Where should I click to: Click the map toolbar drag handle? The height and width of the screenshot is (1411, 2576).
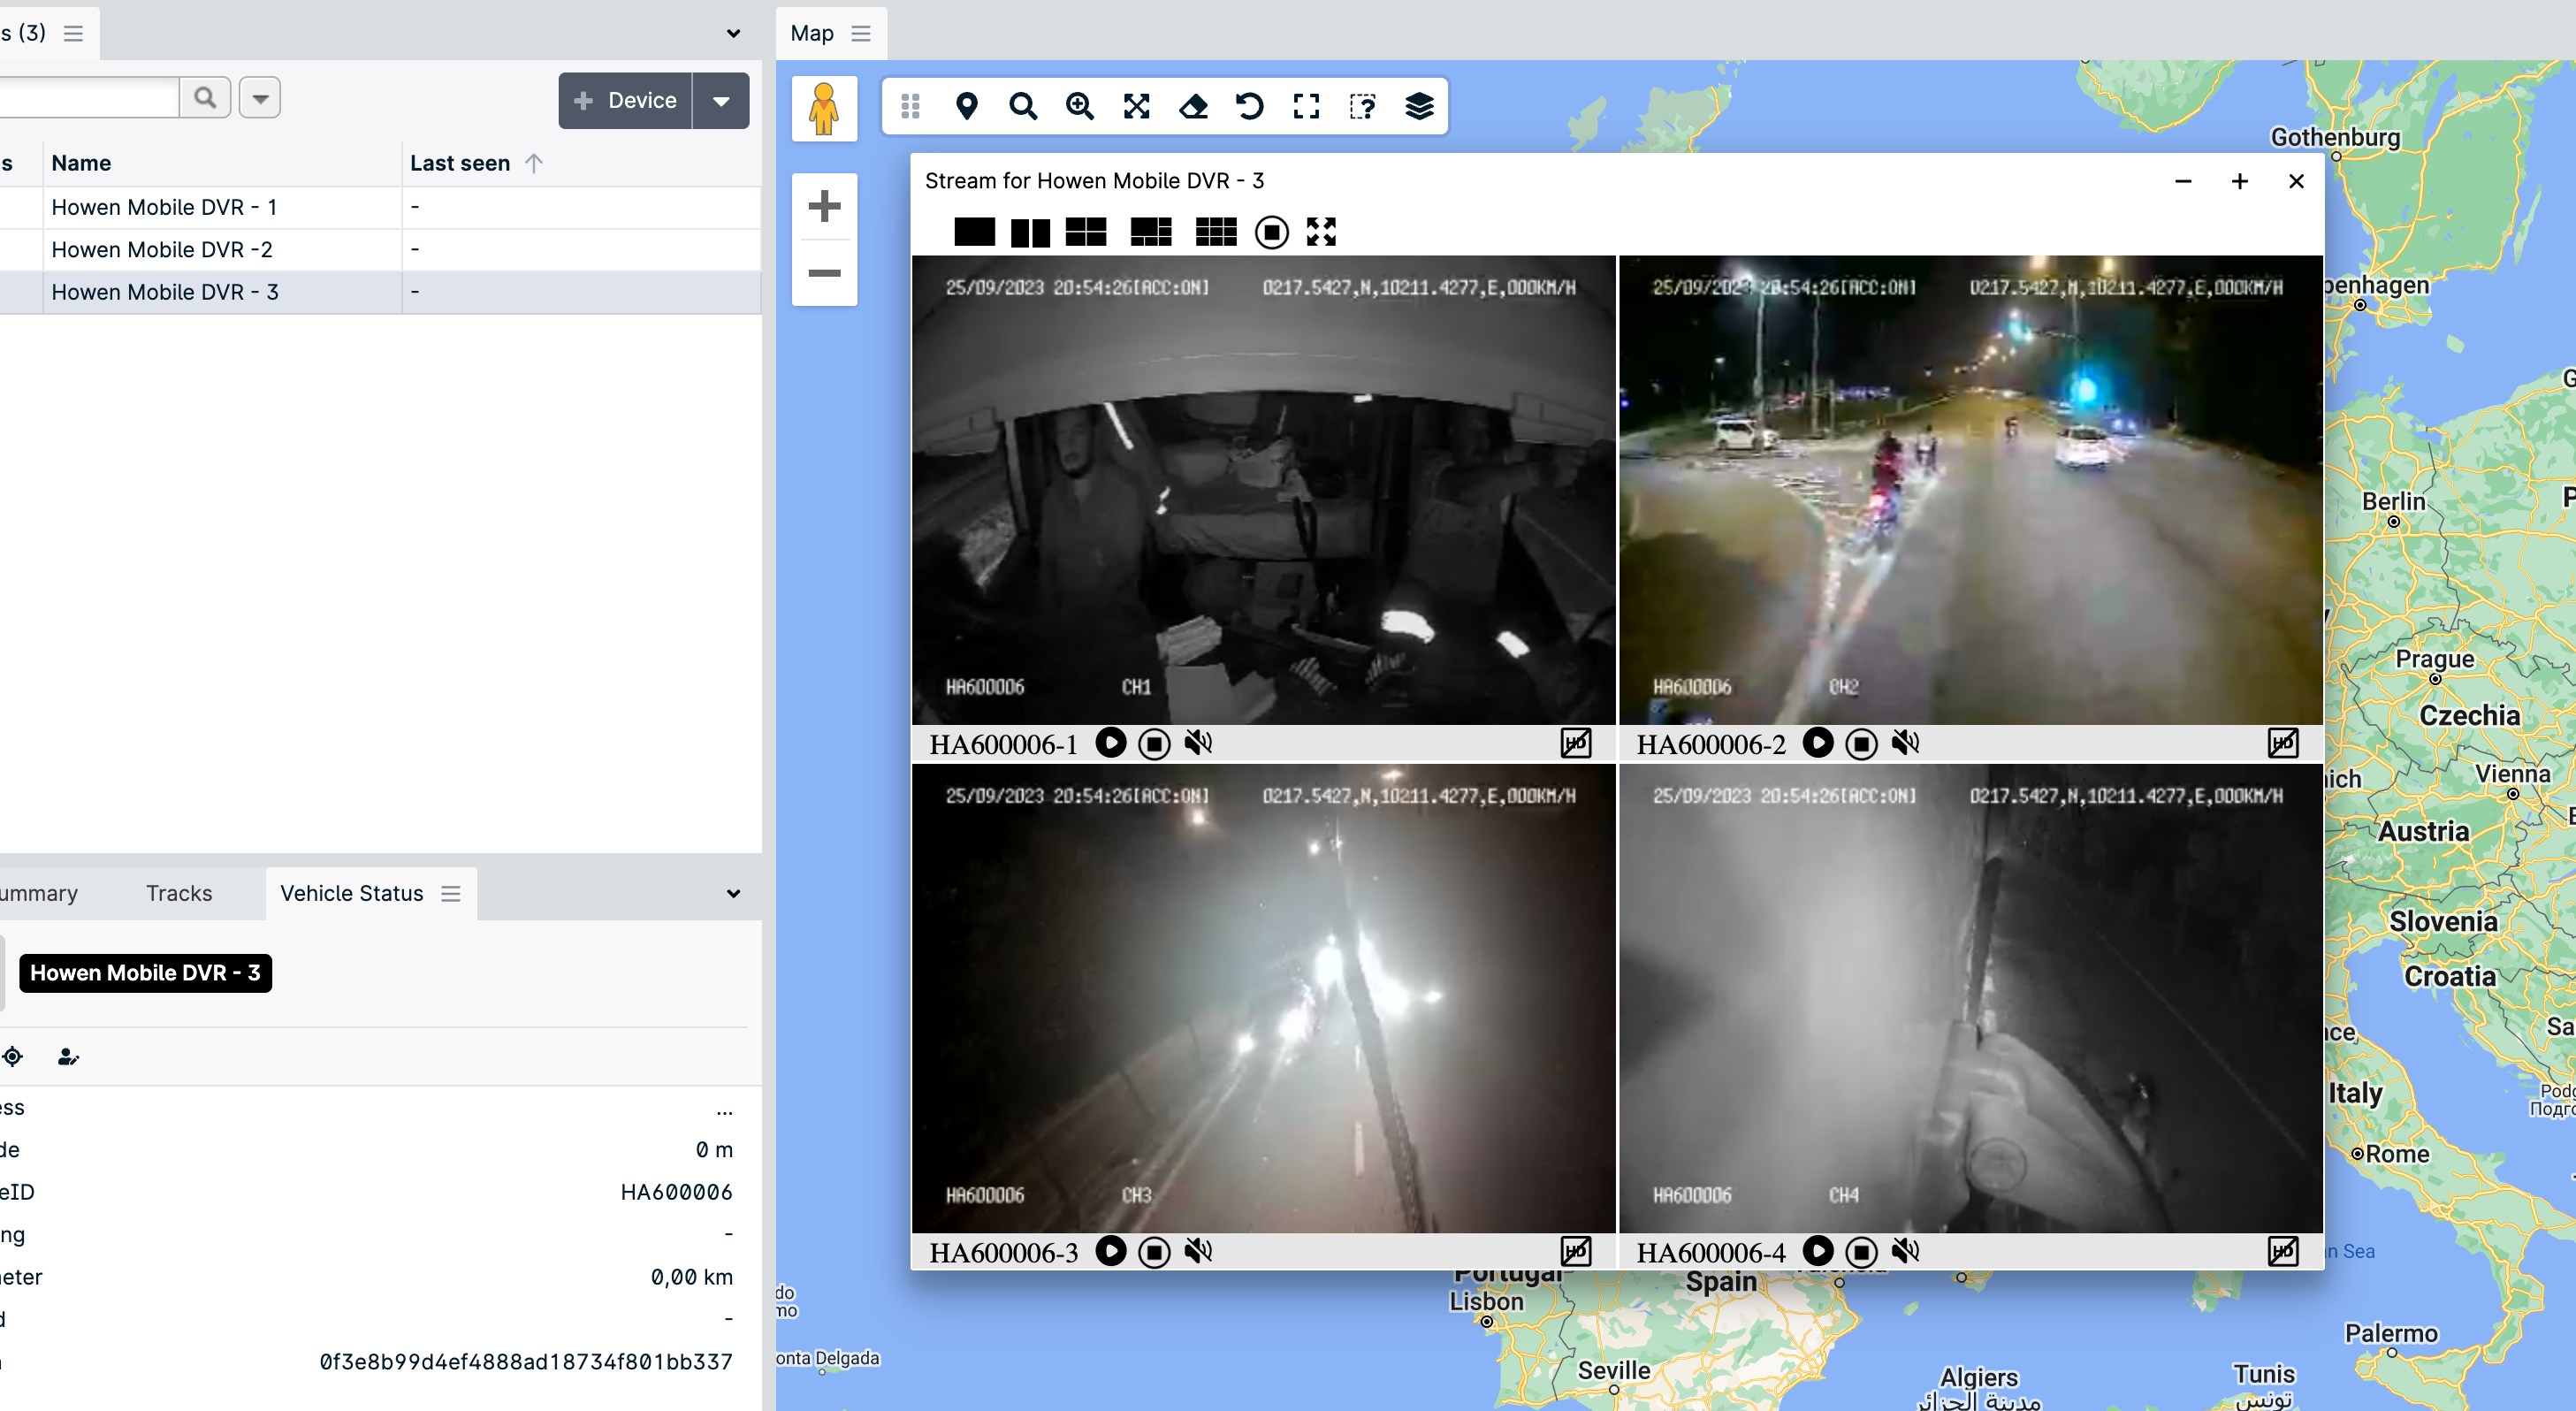tap(910, 106)
